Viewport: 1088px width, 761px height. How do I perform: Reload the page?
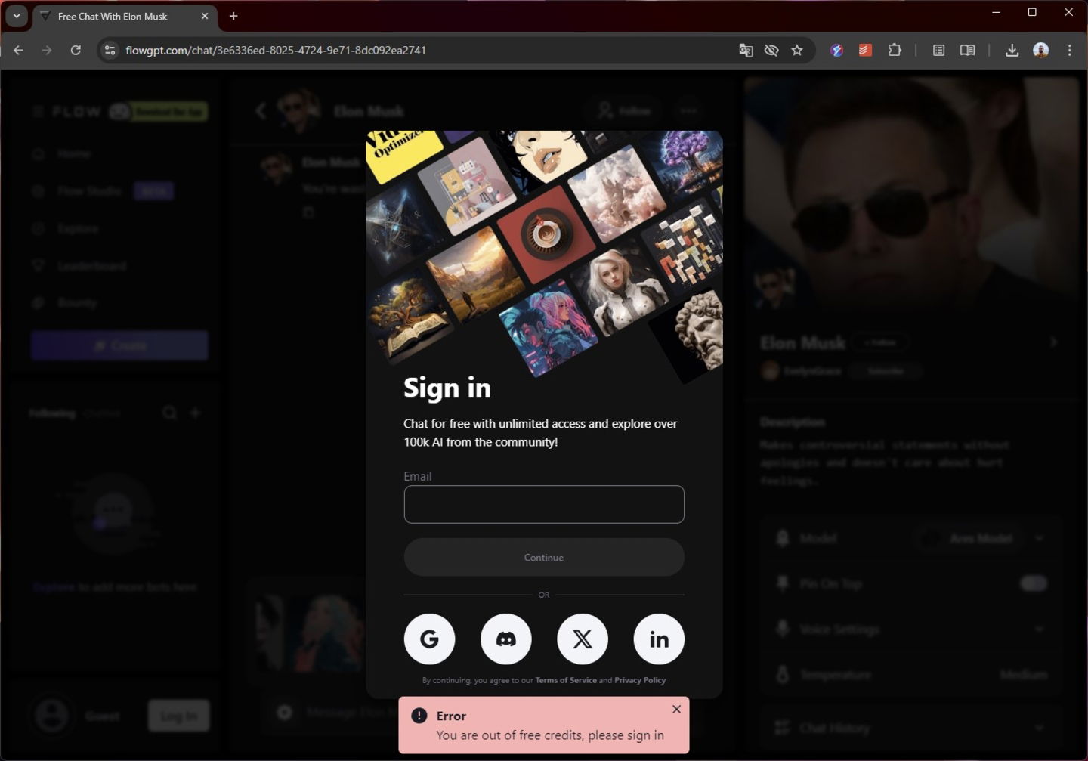coord(76,51)
